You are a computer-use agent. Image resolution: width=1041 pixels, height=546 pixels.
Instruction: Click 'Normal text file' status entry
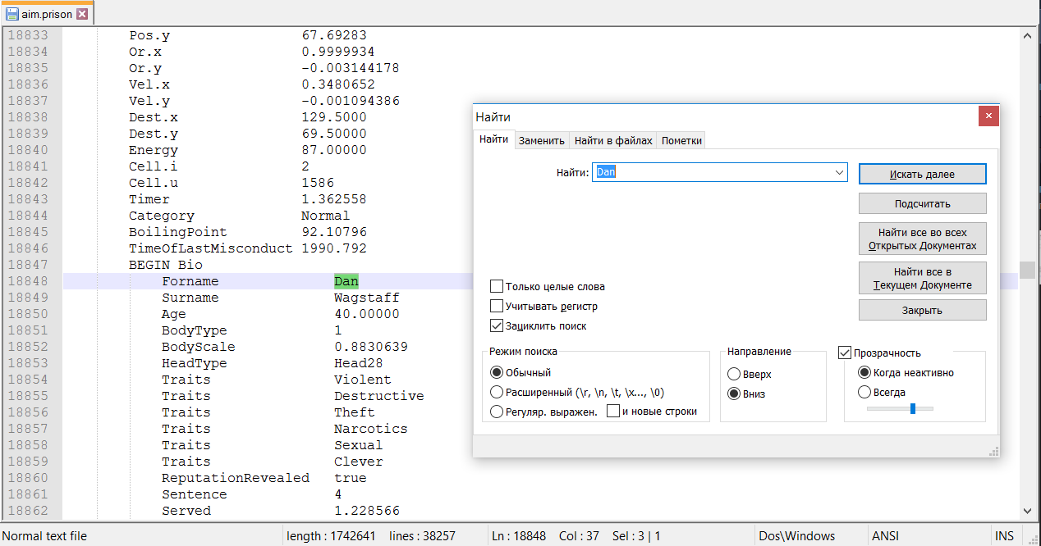pos(44,536)
